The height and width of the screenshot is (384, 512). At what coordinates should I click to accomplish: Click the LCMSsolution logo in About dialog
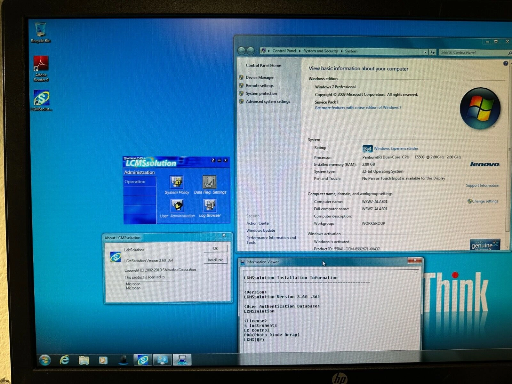(x=115, y=257)
